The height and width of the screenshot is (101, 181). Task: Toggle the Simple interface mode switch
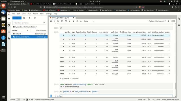[x=18, y=100]
